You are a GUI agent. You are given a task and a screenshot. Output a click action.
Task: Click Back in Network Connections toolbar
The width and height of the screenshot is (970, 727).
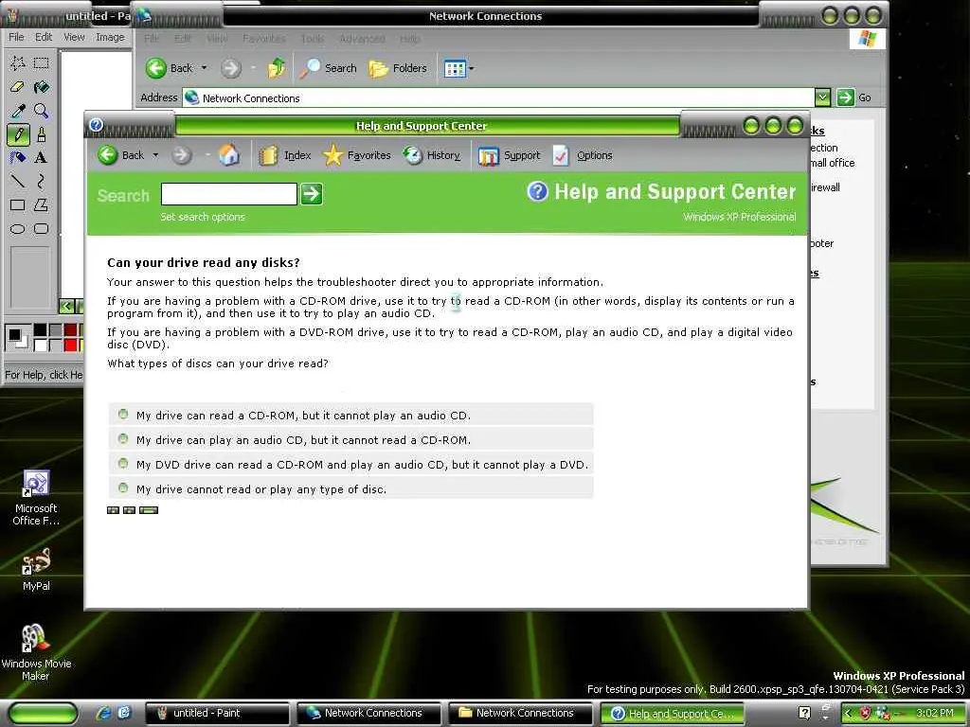(170, 68)
